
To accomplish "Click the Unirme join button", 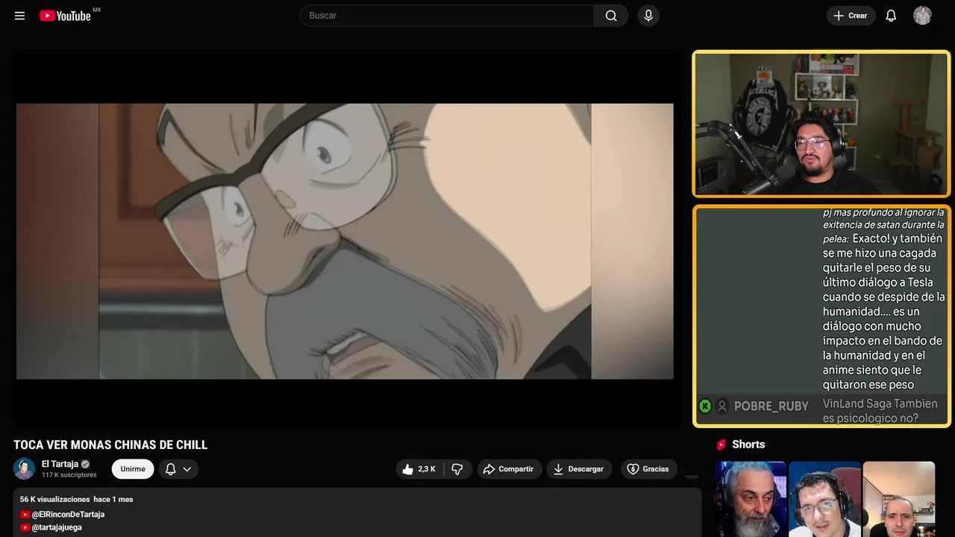I will [x=133, y=469].
